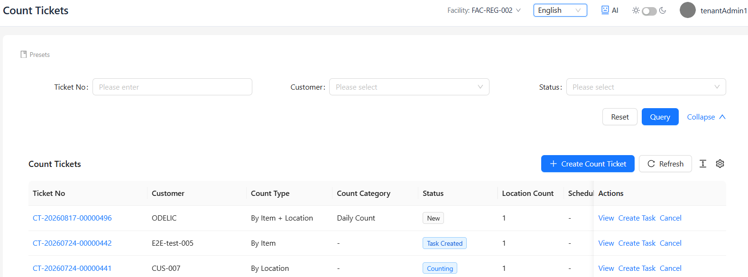The width and height of the screenshot is (748, 277).
Task: Click the Counting status tag
Action: 440,268
